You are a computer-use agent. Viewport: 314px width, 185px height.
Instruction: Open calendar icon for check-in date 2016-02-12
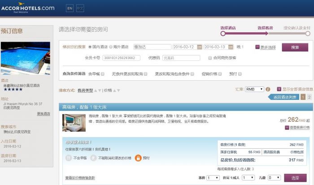(200, 47)
